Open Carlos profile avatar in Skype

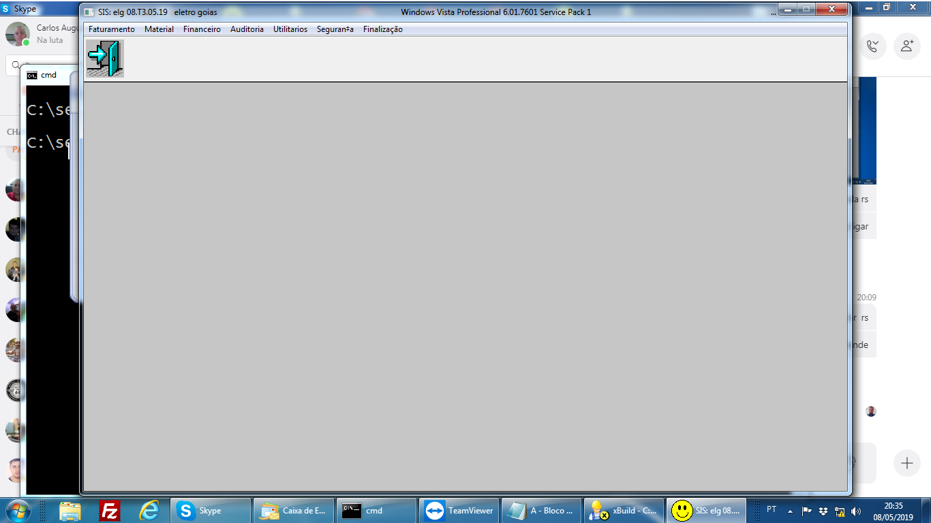click(x=17, y=34)
